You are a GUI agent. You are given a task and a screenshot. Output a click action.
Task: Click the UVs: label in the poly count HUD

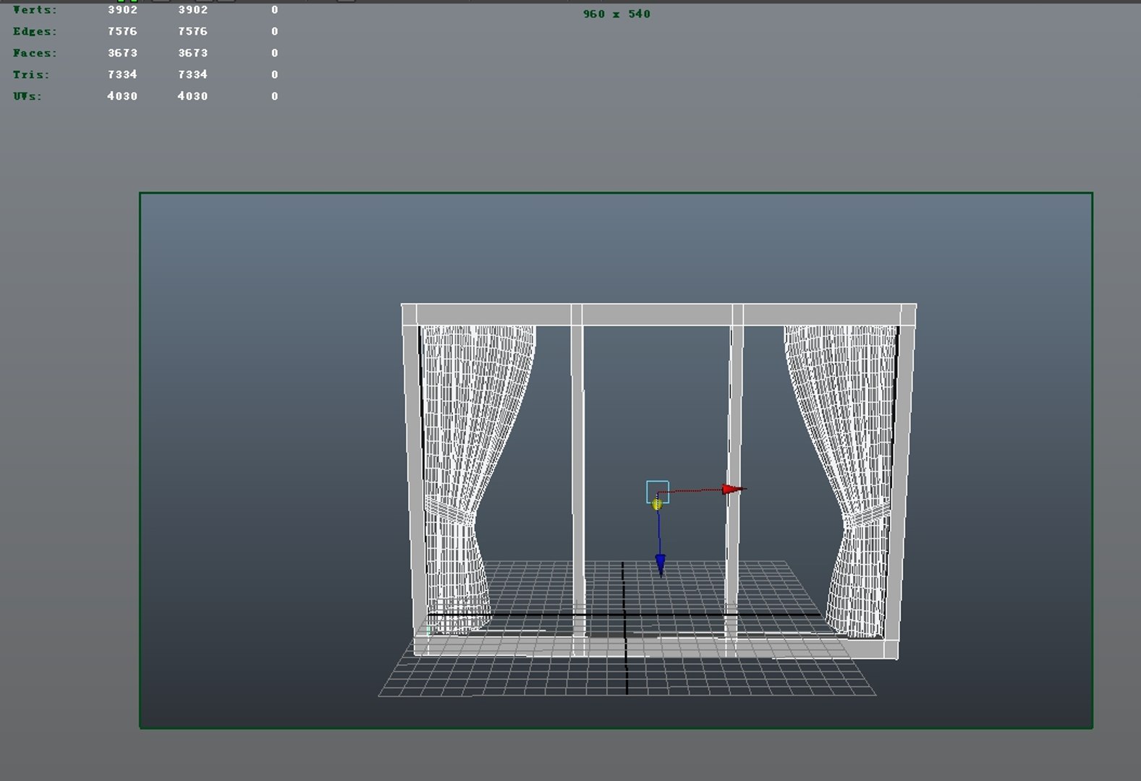click(27, 96)
